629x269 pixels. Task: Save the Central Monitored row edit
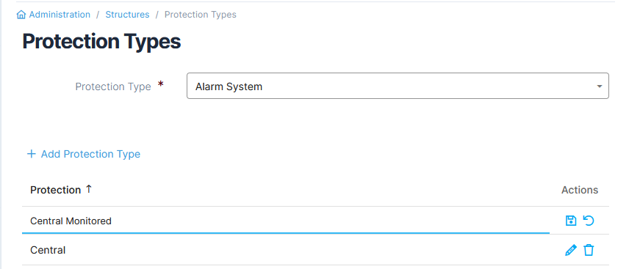[570, 221]
